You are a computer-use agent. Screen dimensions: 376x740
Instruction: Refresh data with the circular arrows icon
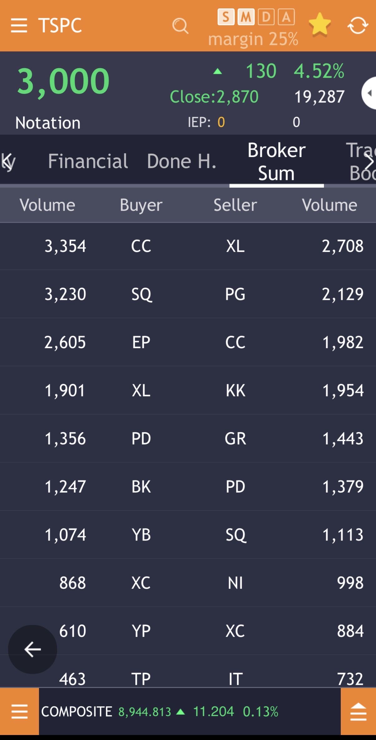coord(358,25)
